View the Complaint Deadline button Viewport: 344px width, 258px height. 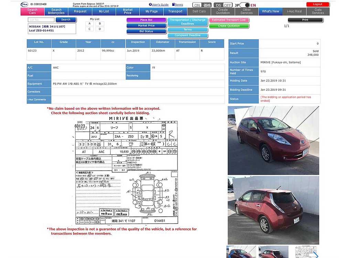click(187, 35)
